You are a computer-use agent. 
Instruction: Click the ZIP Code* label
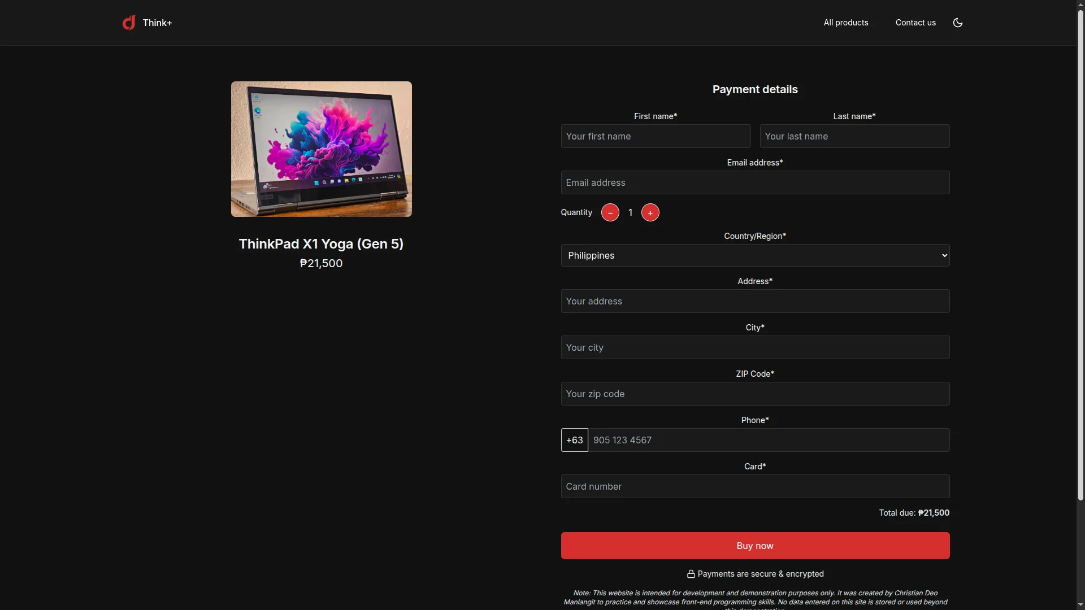(x=755, y=374)
